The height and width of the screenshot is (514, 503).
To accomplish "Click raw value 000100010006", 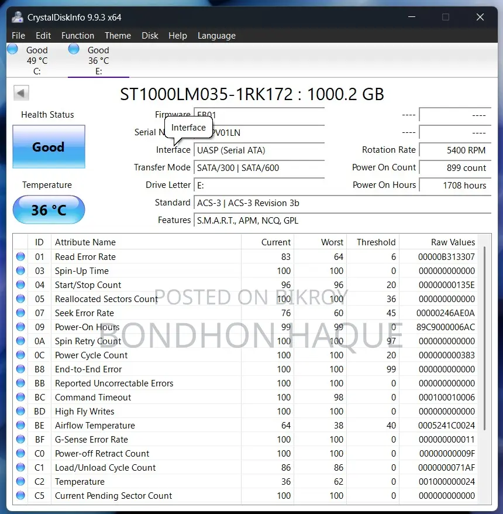I will (x=447, y=398).
